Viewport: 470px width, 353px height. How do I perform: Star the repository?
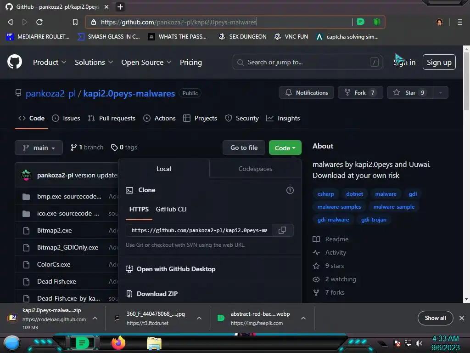pos(410,92)
